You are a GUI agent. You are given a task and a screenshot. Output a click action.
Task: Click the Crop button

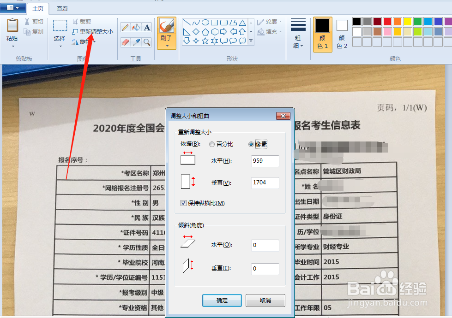point(81,22)
